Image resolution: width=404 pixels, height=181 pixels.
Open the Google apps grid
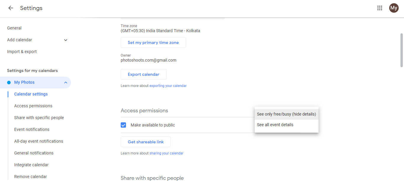(x=380, y=8)
